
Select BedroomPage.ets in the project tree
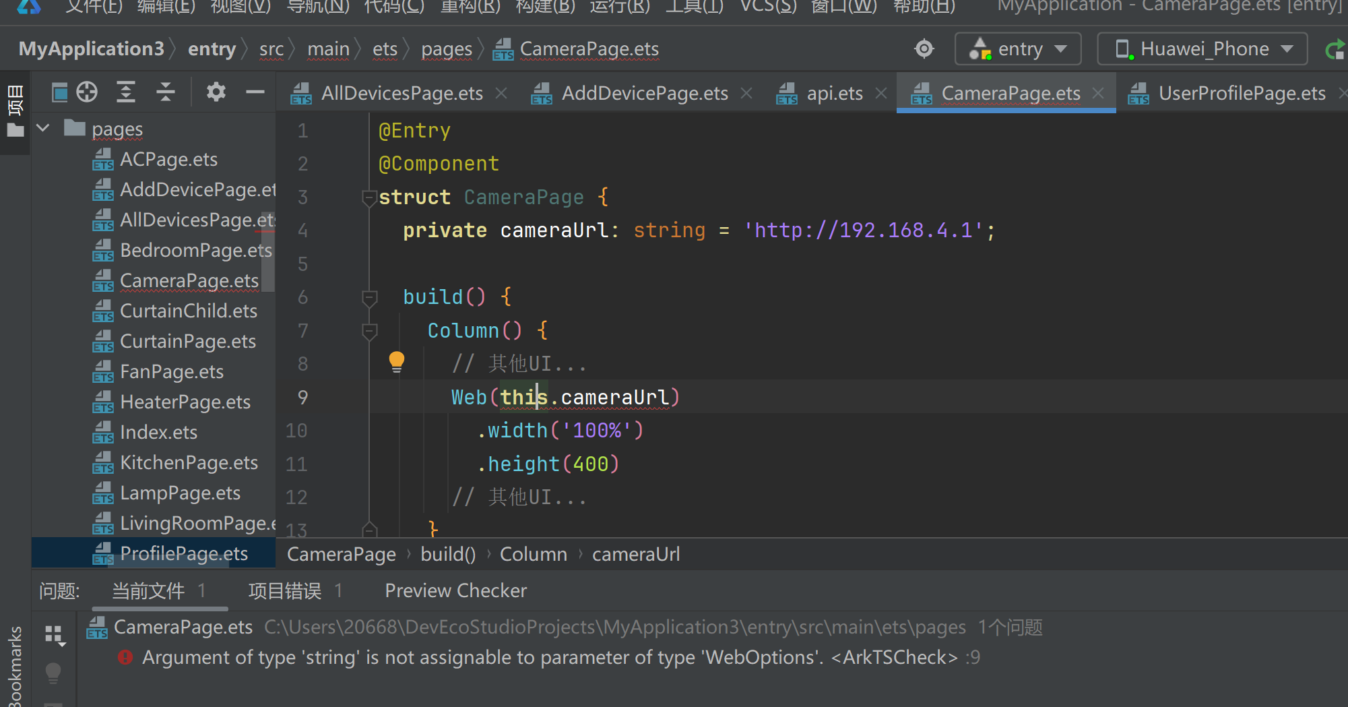(x=195, y=250)
